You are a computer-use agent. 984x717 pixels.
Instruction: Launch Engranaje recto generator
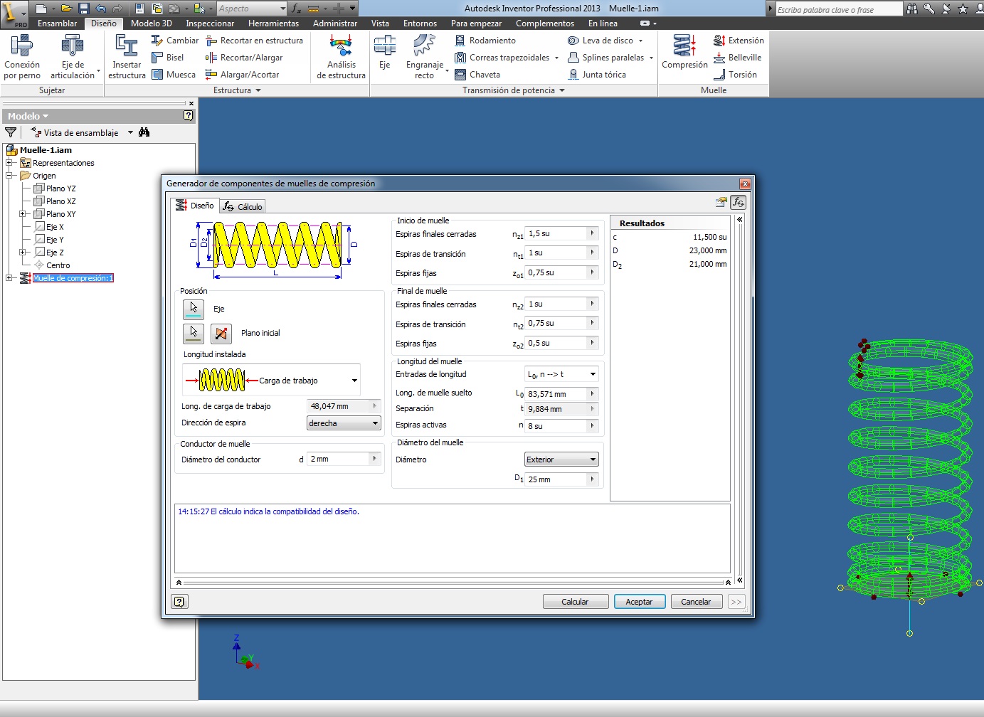click(425, 57)
